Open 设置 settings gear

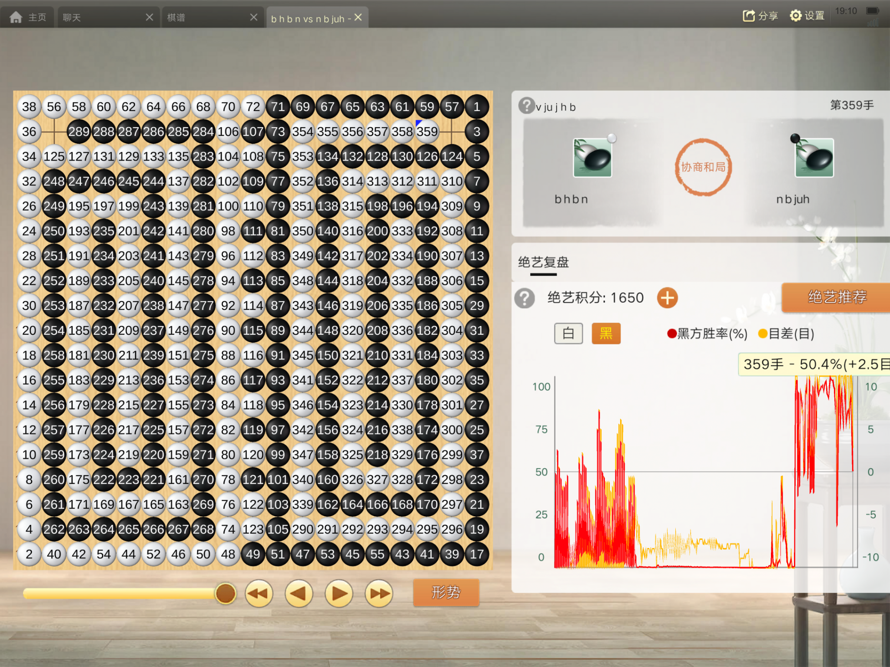click(x=795, y=16)
